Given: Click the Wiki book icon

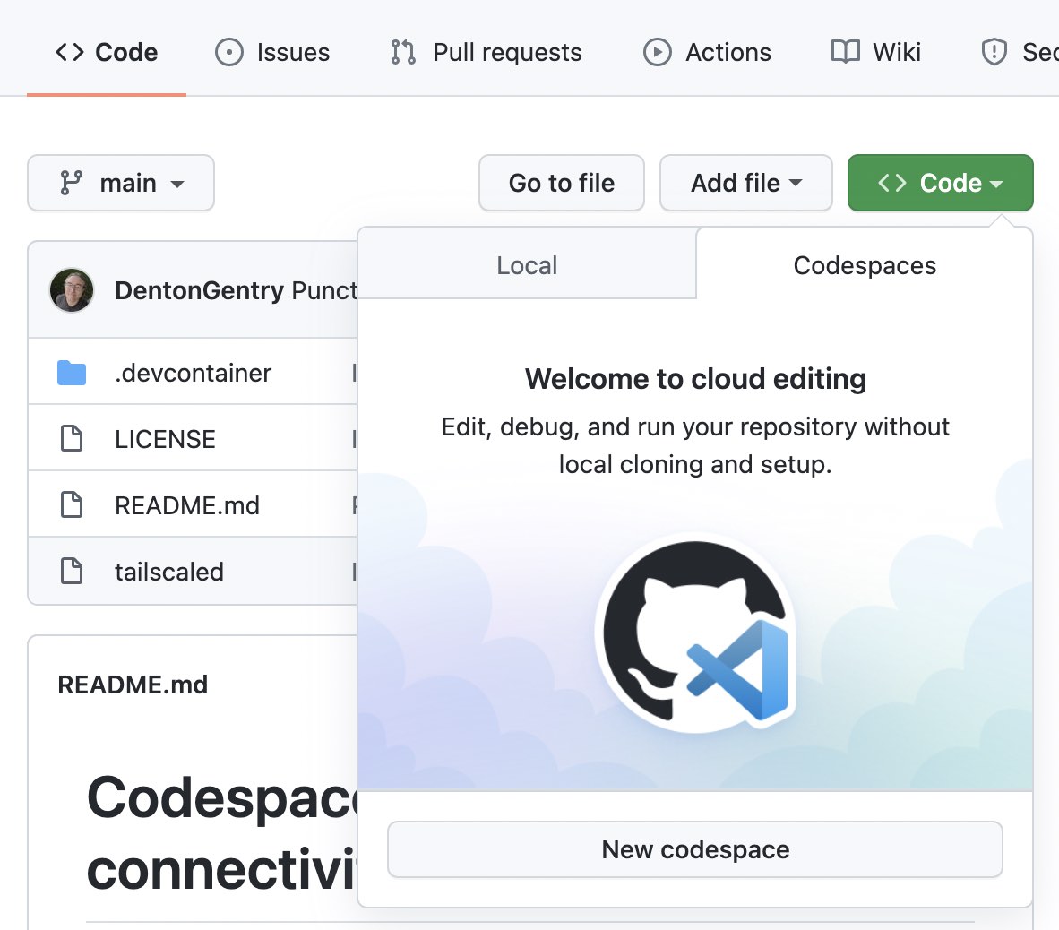Looking at the screenshot, I should (845, 51).
